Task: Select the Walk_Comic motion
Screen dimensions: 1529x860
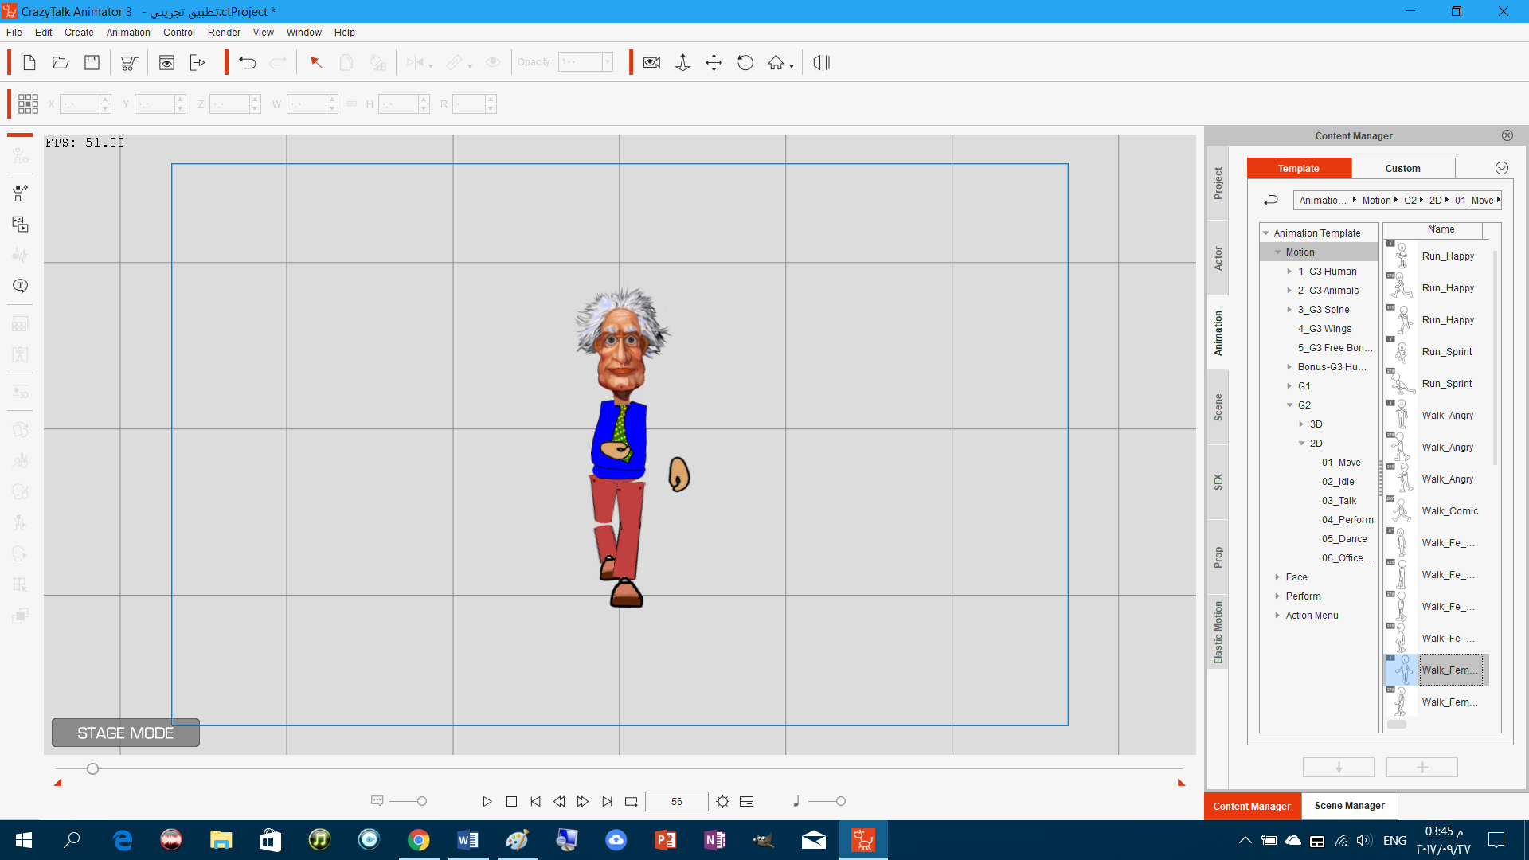Action: 1437,511
